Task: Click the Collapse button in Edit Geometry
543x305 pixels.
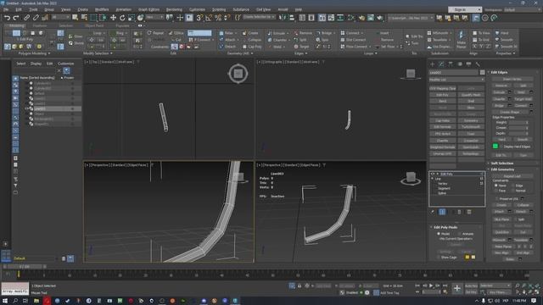Action: point(523,205)
